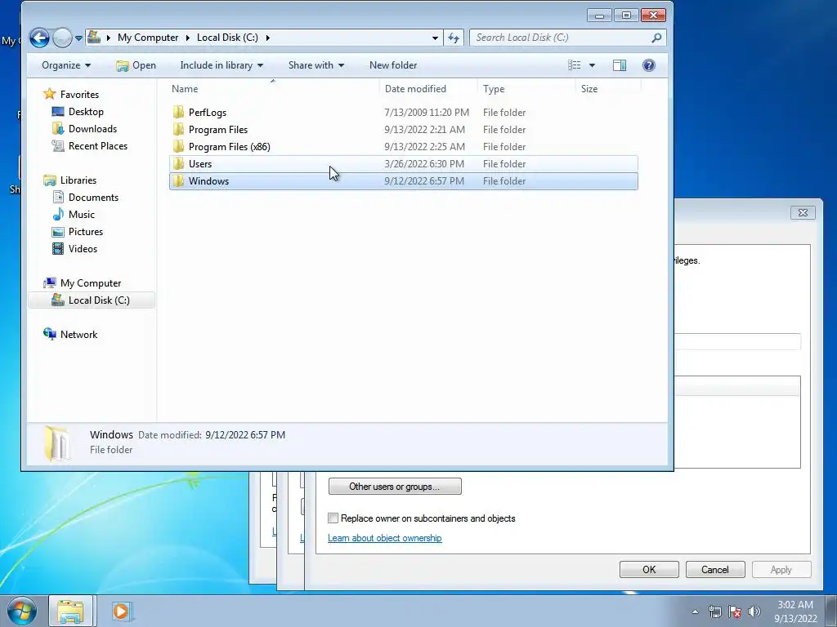Open the Music library

click(x=81, y=215)
